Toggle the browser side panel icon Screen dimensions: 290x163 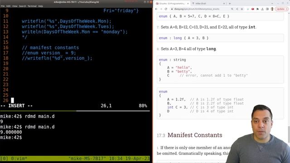pos(267,9)
